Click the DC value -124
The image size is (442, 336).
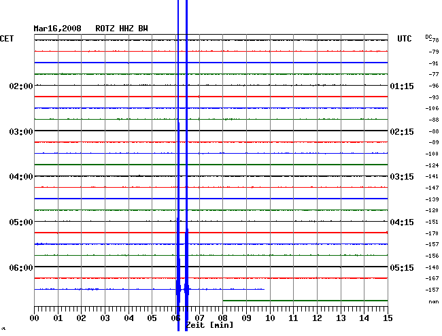[x=432, y=165]
